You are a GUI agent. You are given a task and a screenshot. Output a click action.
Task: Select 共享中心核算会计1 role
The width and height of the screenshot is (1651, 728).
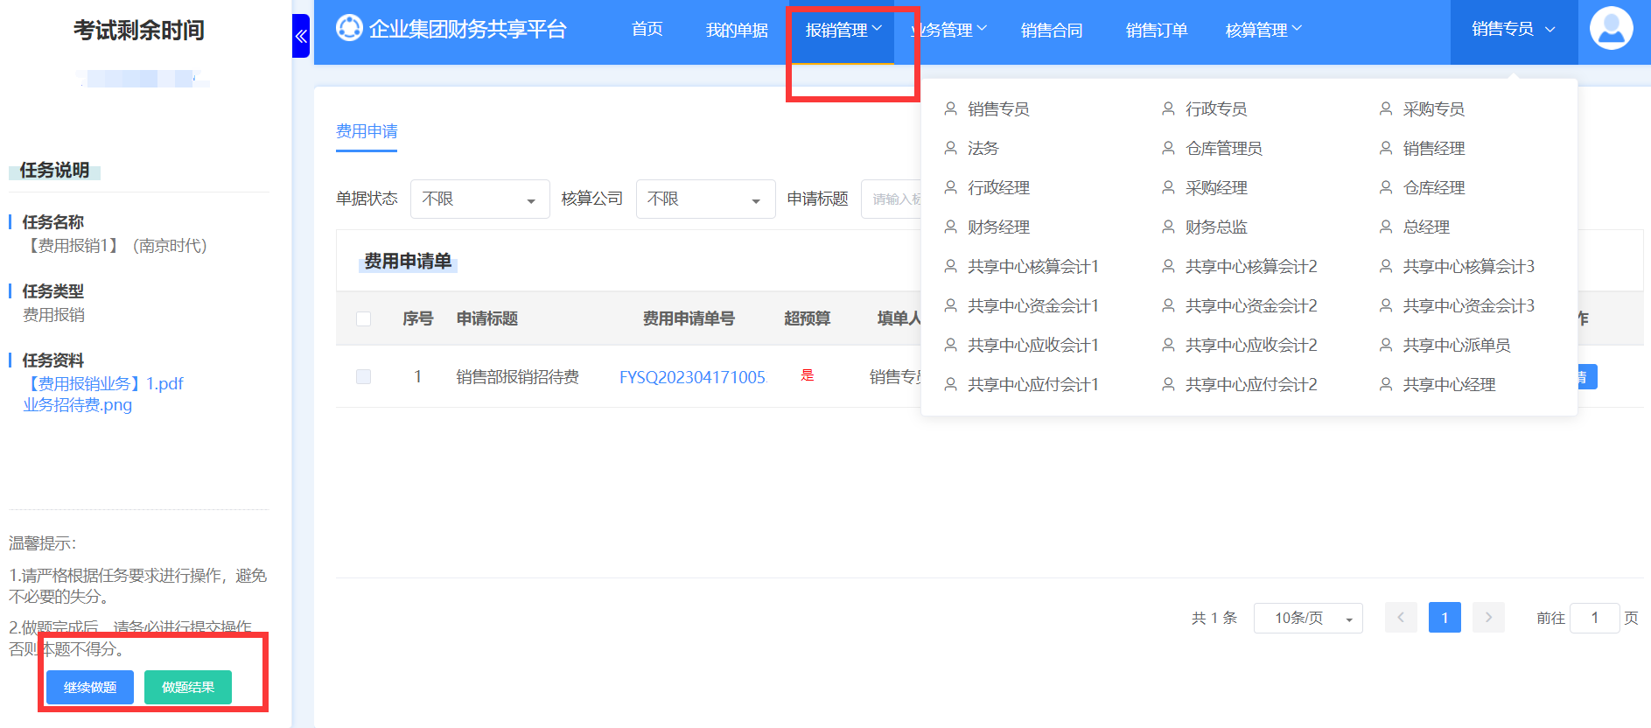pos(1032,267)
